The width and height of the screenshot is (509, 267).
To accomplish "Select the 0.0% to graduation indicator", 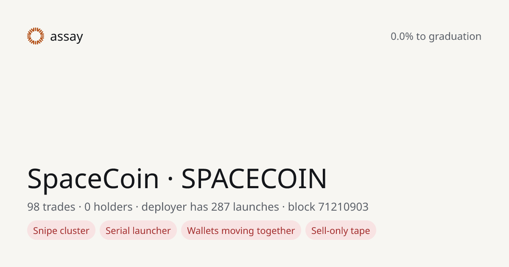I will [x=436, y=36].
